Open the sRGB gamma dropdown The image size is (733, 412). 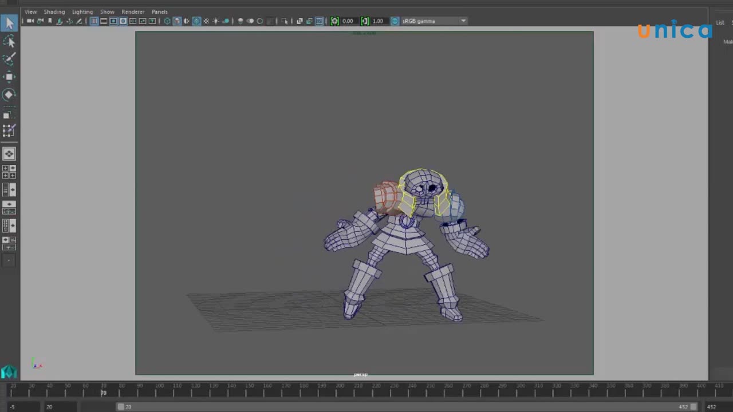[434, 21]
